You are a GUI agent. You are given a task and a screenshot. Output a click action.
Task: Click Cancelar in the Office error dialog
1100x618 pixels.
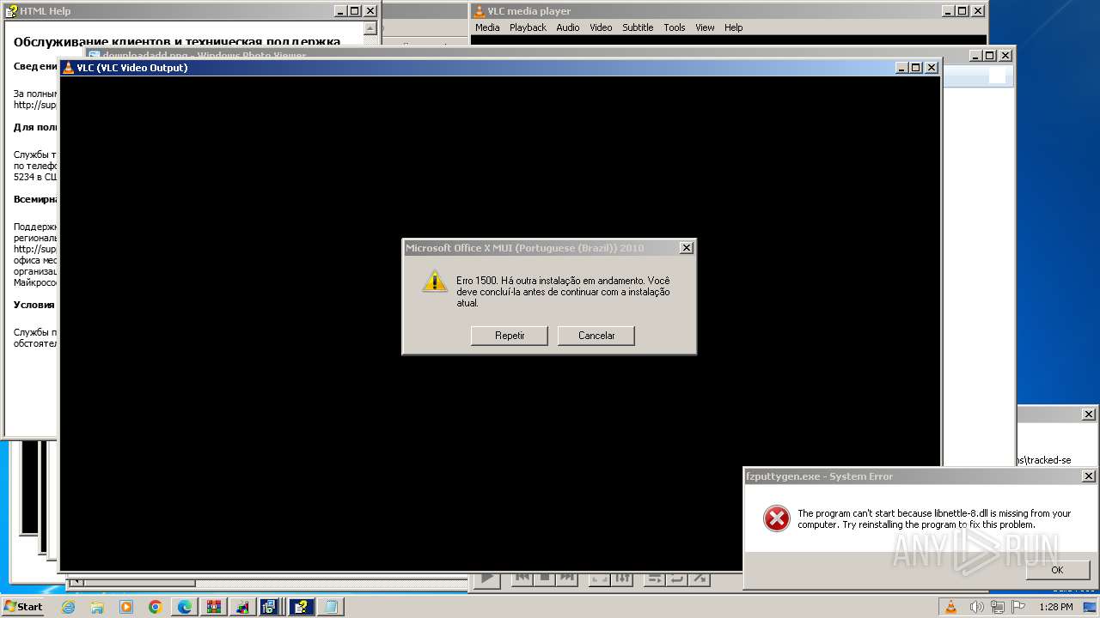click(x=596, y=336)
